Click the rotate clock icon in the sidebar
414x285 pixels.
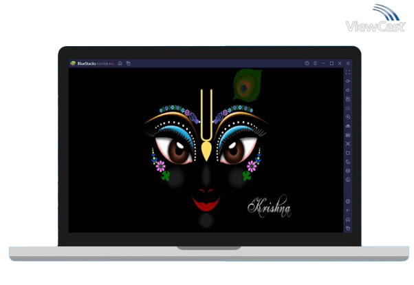(348, 180)
